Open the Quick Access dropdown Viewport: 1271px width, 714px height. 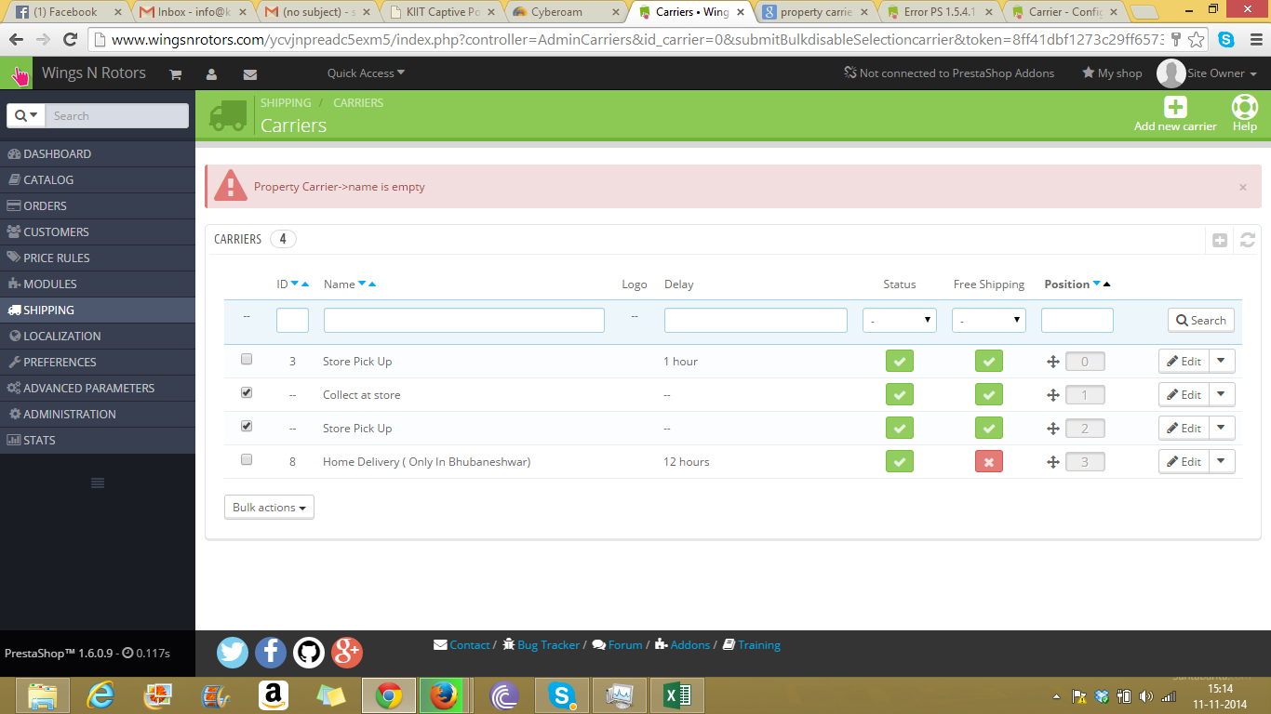[x=366, y=73]
